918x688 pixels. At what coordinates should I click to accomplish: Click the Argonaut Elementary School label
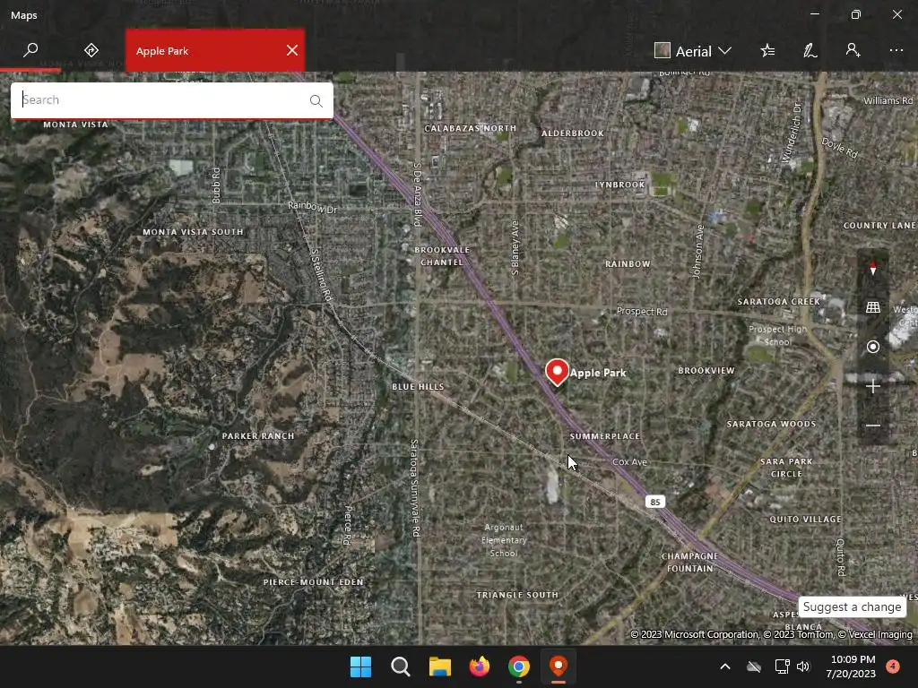[504, 540]
